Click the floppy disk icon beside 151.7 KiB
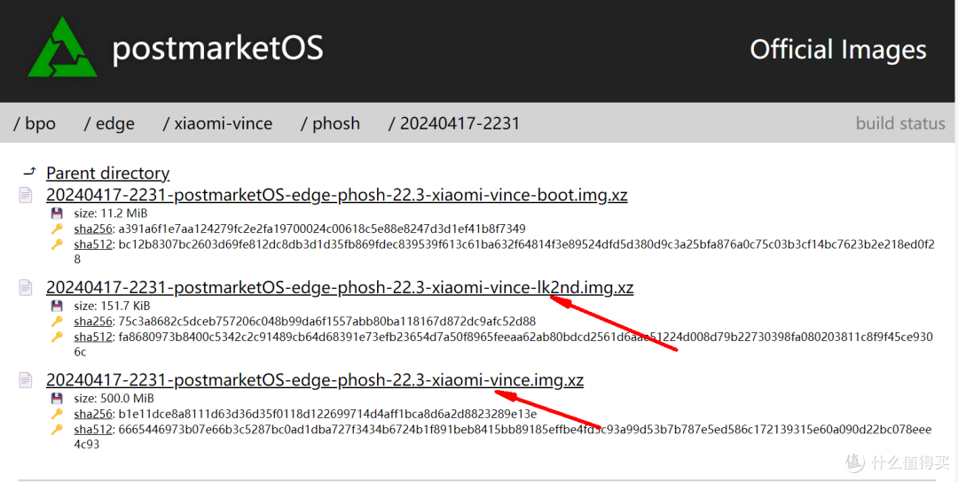958x482 pixels. tap(57, 306)
